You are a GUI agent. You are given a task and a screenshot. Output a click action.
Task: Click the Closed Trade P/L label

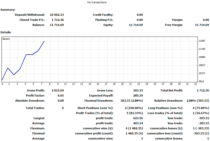click(32, 20)
